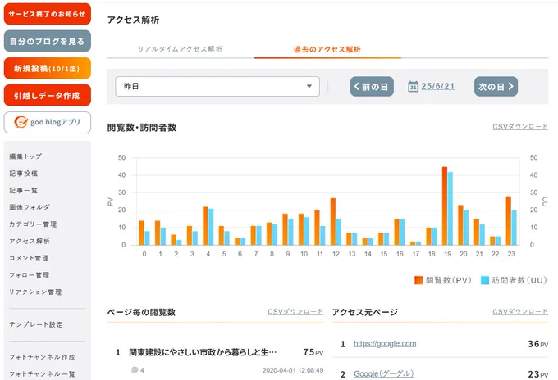
Task: Open the Google(グーグル) referrer link
Action: [x=384, y=373]
